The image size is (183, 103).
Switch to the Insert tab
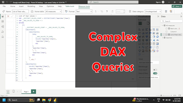pos(21,6)
